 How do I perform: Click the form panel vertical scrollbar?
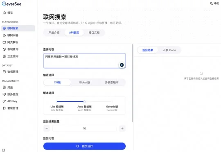coord(132,83)
